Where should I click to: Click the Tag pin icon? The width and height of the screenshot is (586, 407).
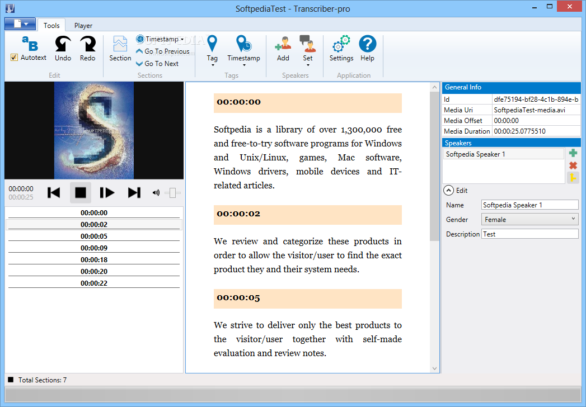click(x=212, y=44)
